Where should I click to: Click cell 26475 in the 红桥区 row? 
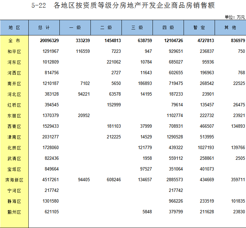pos(239,105)
